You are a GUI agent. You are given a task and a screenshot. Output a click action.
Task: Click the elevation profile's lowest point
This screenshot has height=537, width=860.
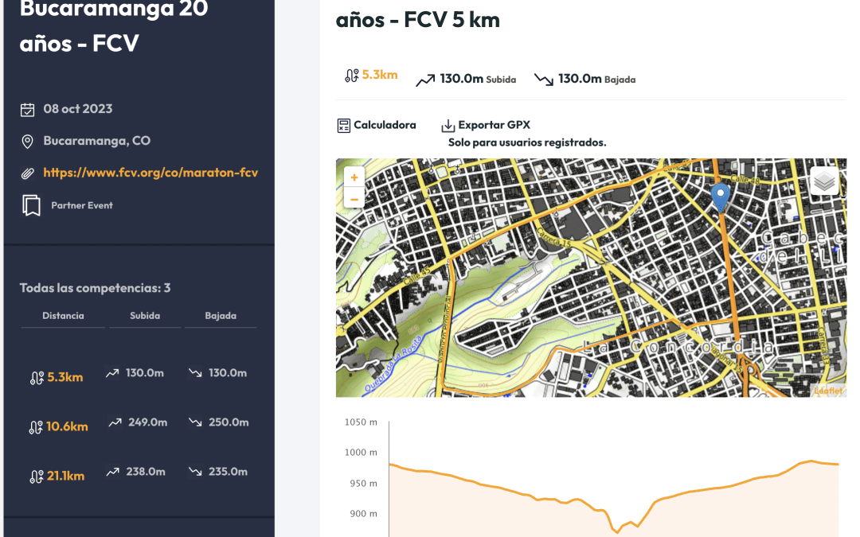[616, 531]
